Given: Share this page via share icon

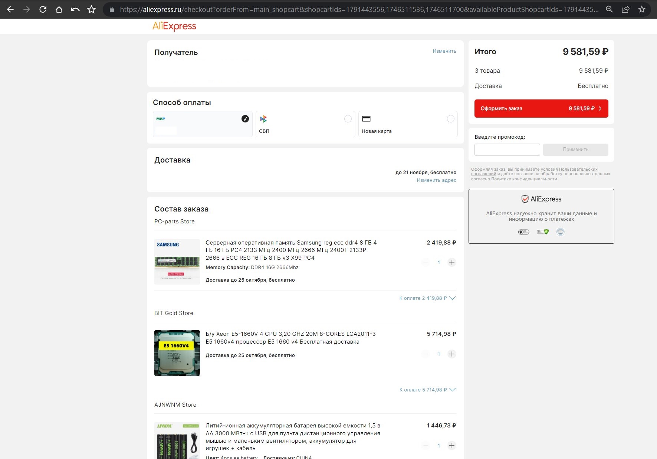Looking at the screenshot, I should (x=625, y=9).
